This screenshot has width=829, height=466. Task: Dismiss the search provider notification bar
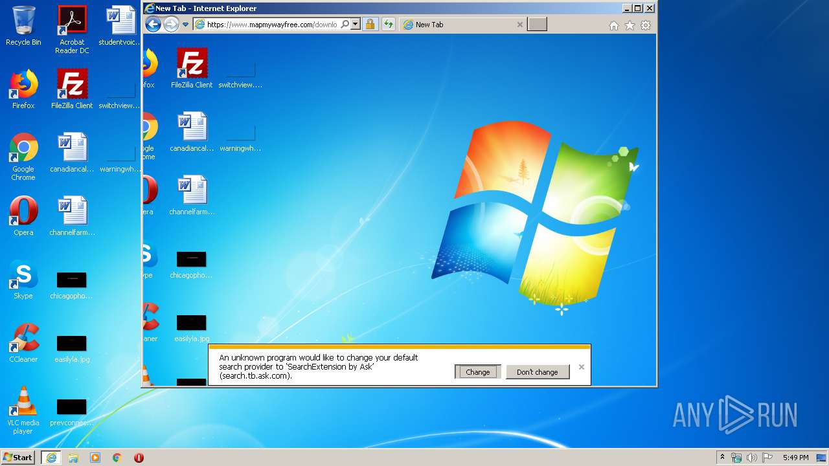coord(582,367)
